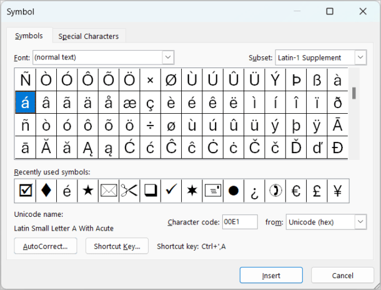
Task: Select the capital Ā with macron
Action: pos(338,125)
